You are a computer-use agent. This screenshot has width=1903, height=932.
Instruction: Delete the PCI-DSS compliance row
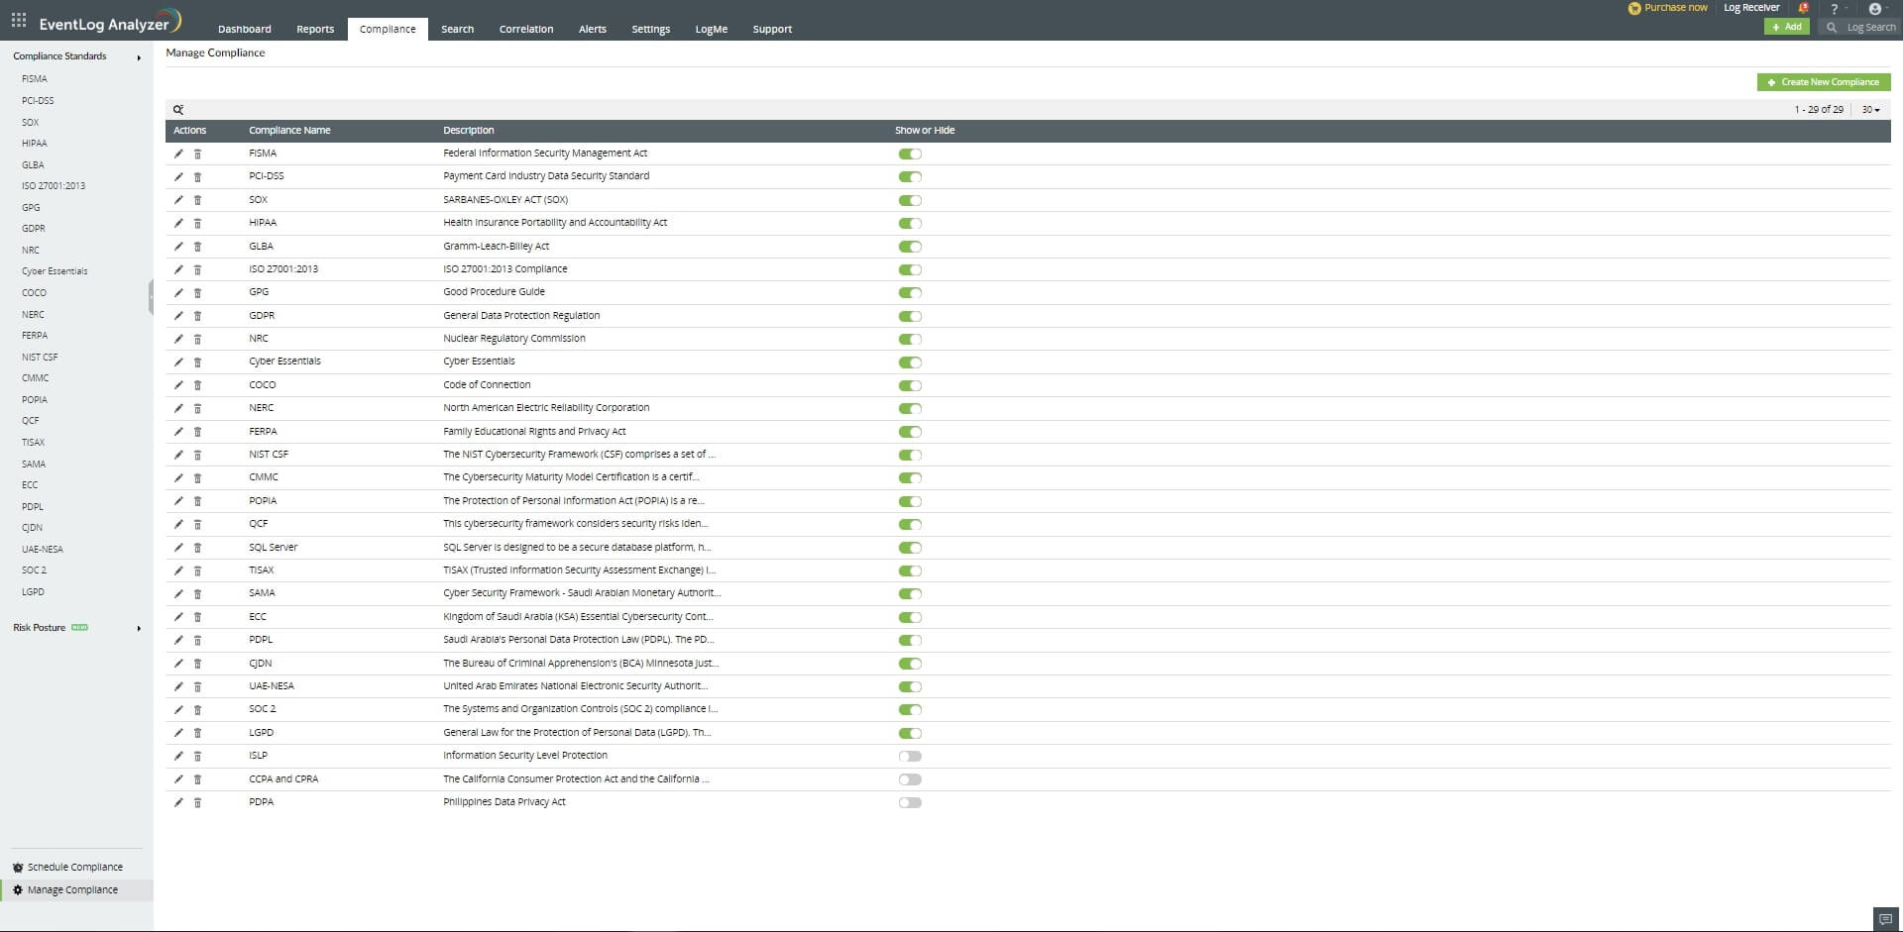(197, 177)
